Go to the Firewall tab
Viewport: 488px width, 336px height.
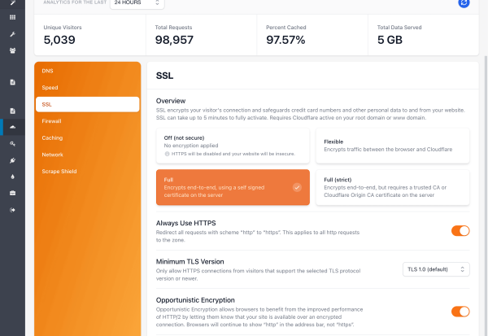click(88, 121)
